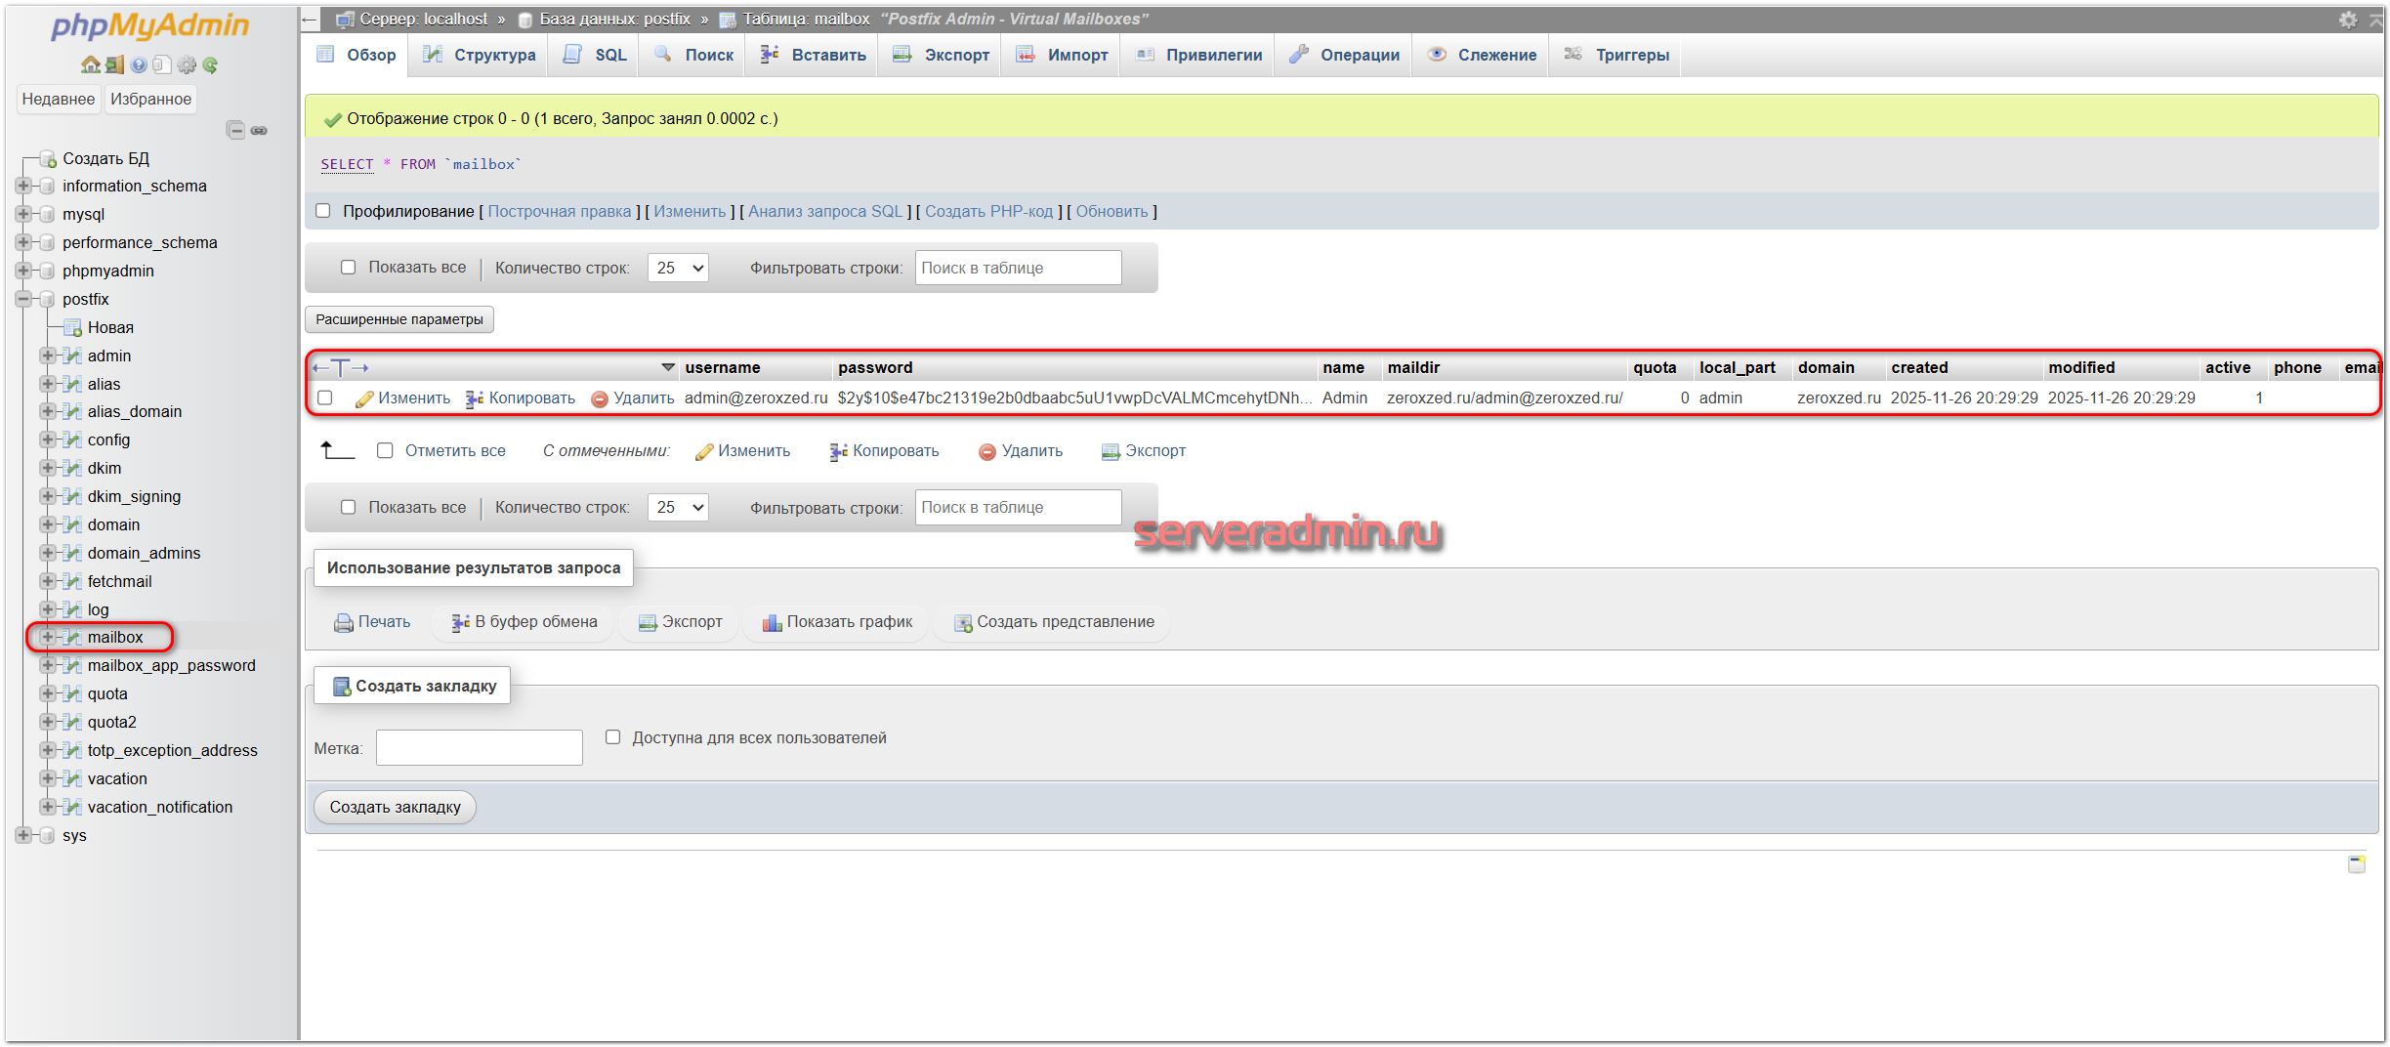Open documentation via the question mark icon
2390x1047 pixels.
[x=139, y=65]
